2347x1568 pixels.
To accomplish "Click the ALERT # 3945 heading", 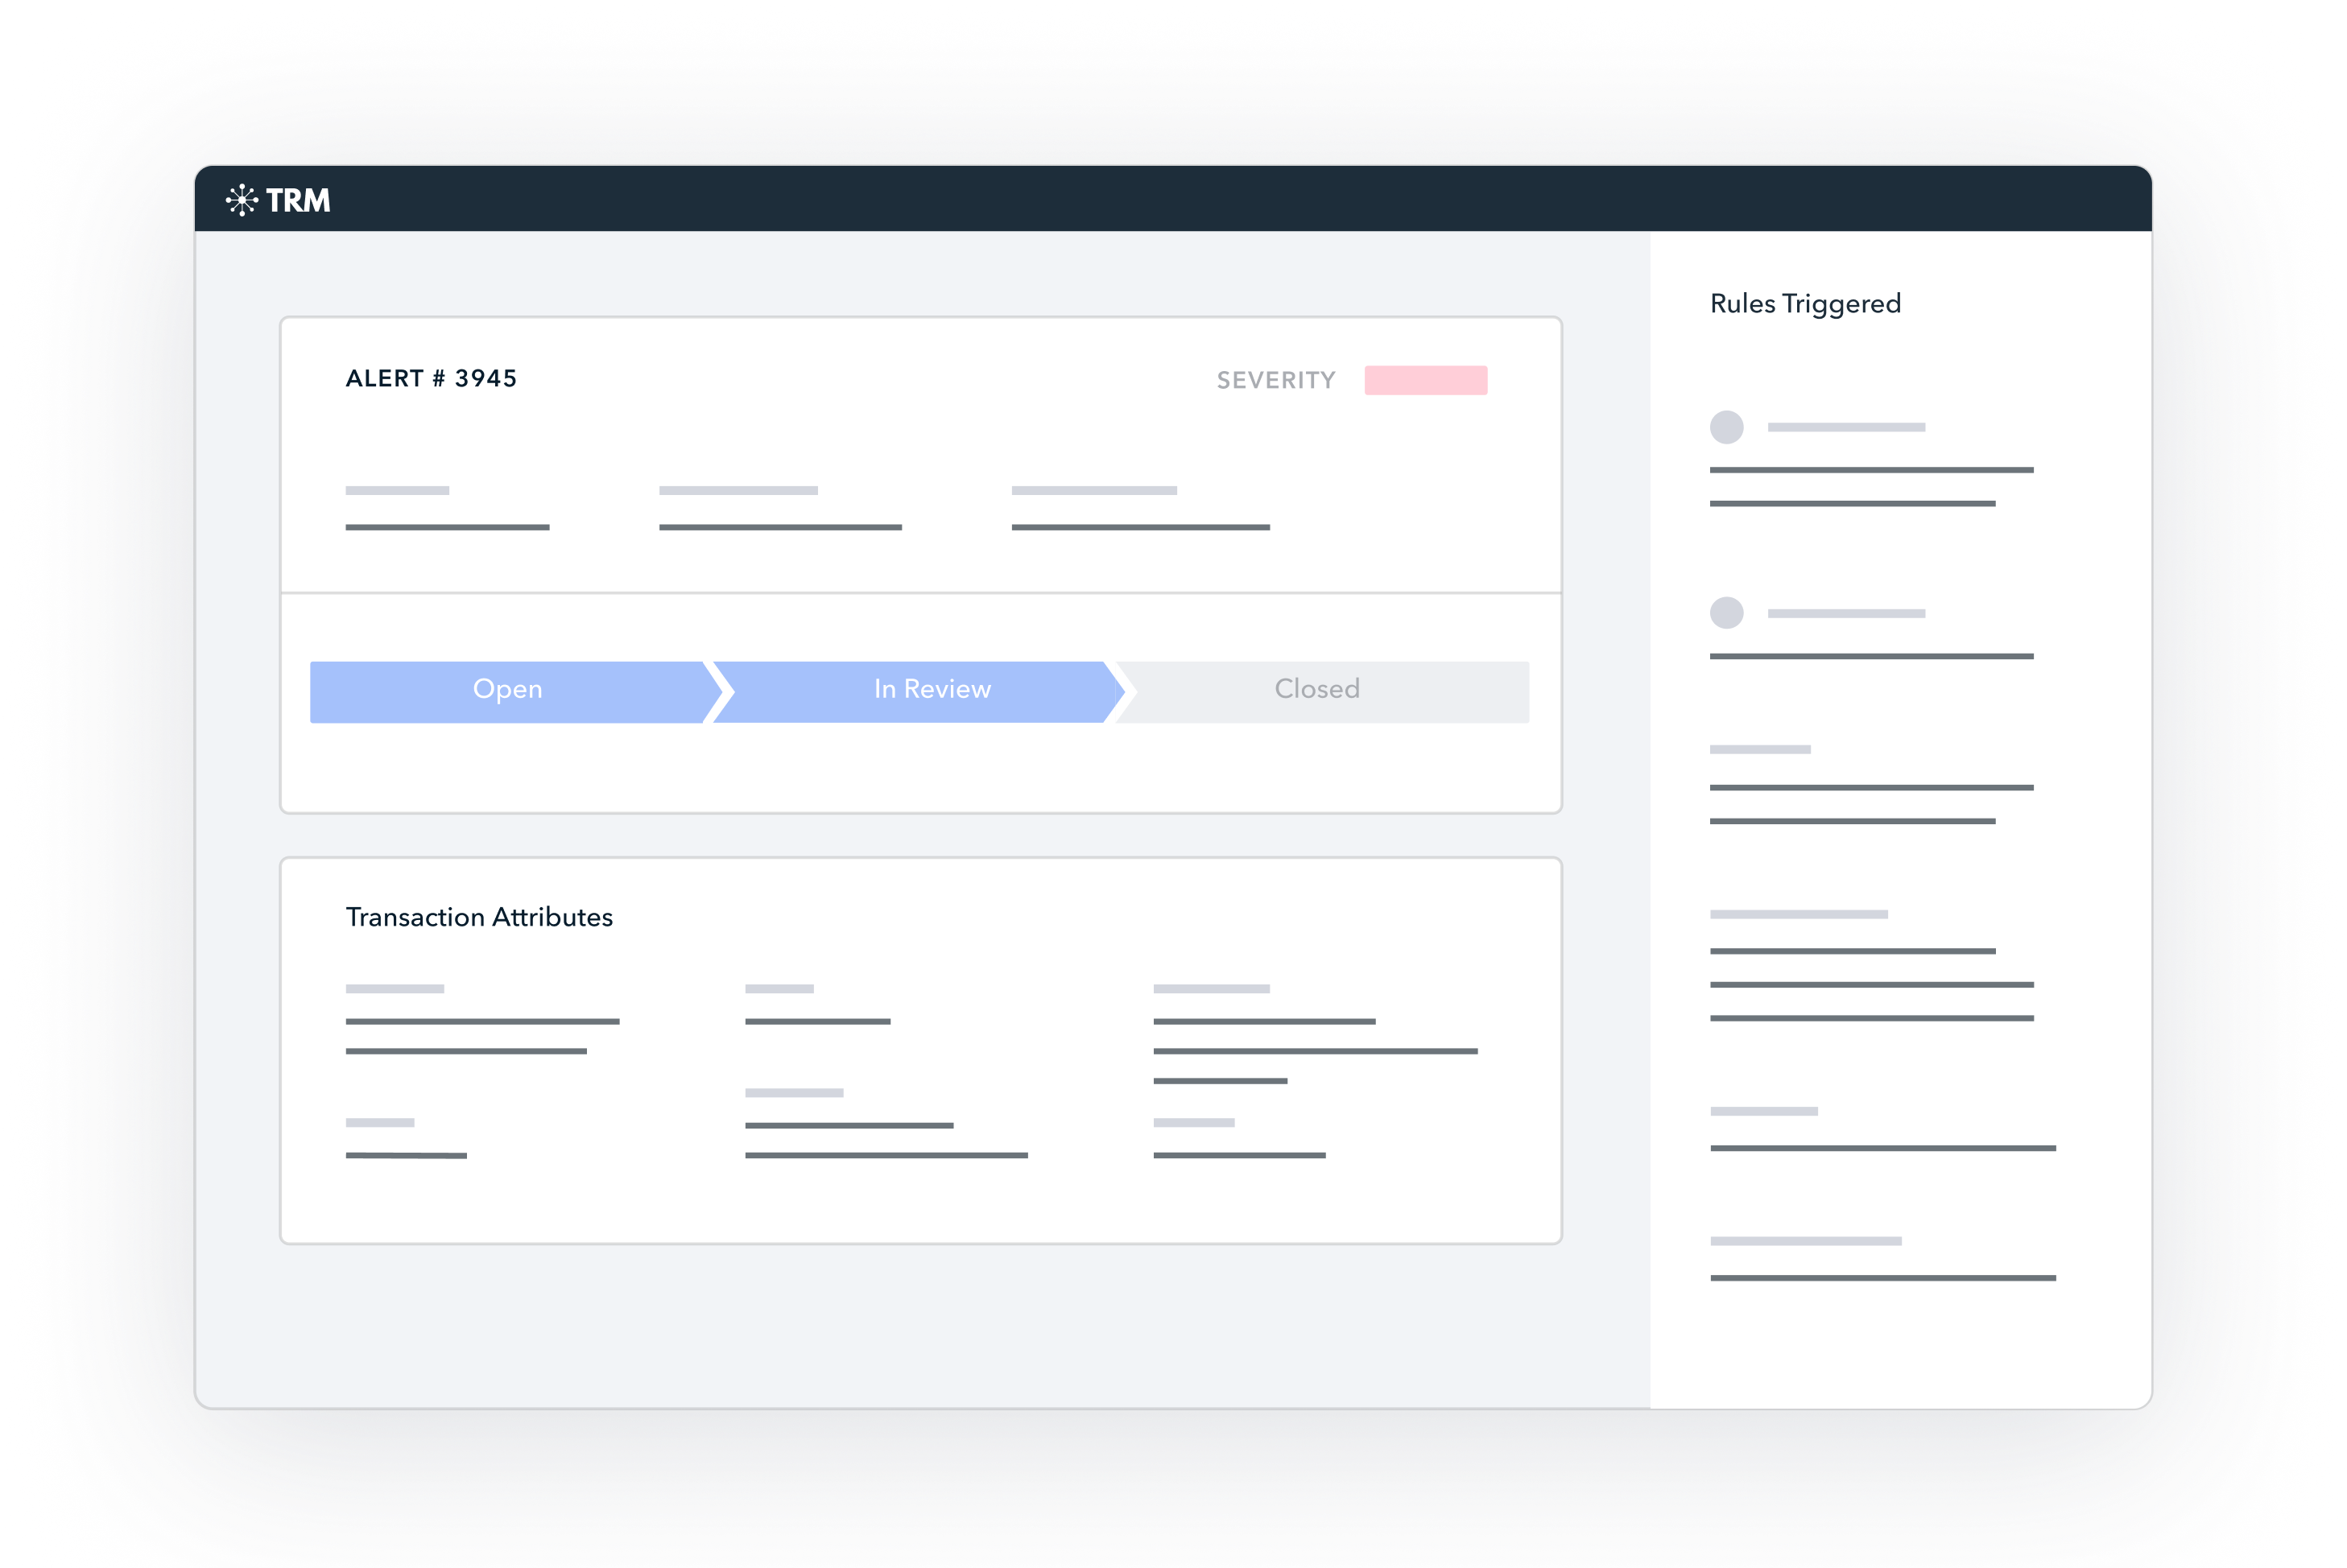I will pos(431,379).
